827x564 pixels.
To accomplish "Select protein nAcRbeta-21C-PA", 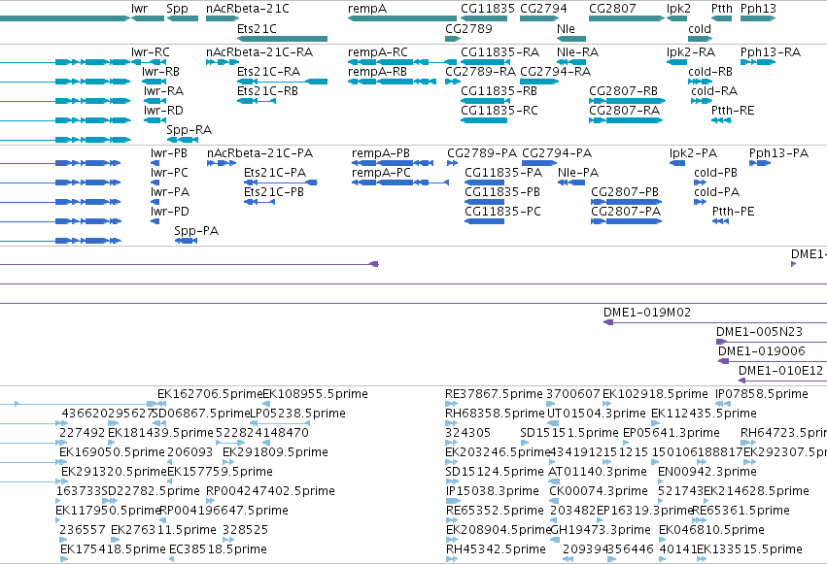I will tap(222, 163).
